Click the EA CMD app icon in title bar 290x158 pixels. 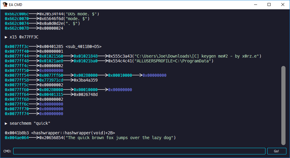pos(5,4)
